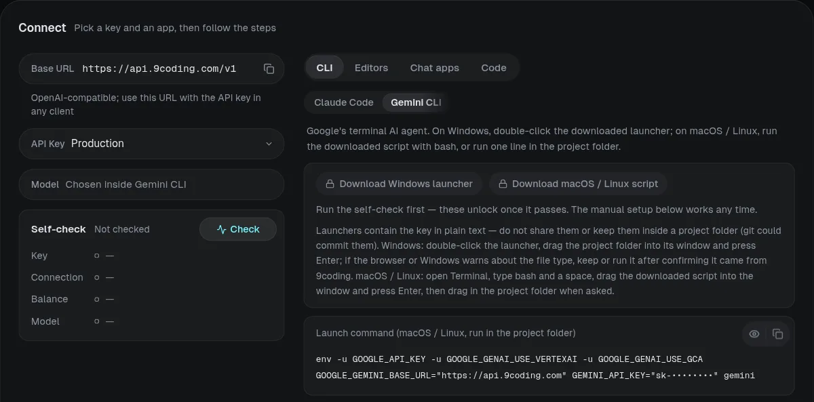The height and width of the screenshot is (402, 814).
Task: Click the launch command code text
Action: coord(536,367)
